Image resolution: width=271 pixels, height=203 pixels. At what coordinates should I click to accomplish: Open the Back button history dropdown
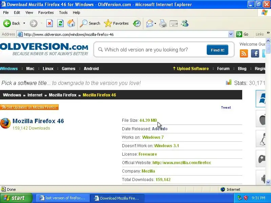[24, 23]
